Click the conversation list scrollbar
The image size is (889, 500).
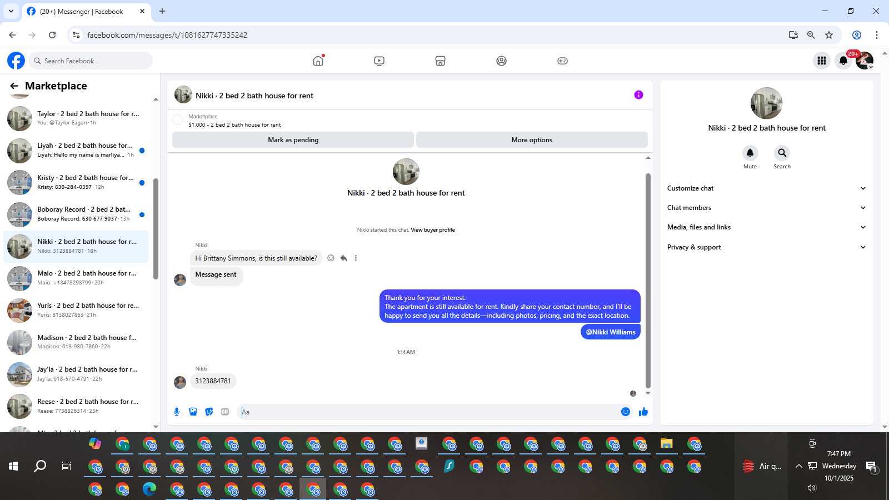156,229
